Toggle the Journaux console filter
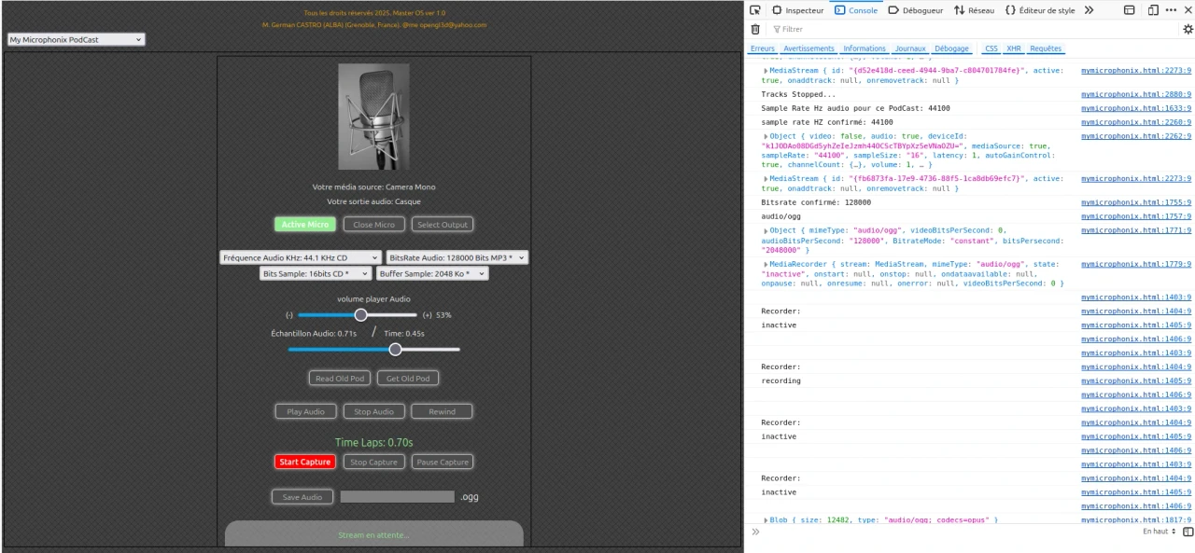 tap(910, 48)
